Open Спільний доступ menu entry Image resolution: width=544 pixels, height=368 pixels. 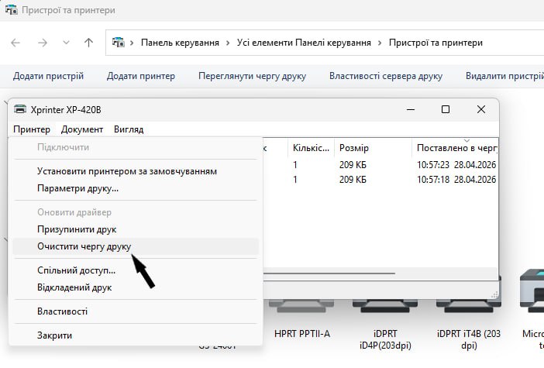(x=136, y=270)
